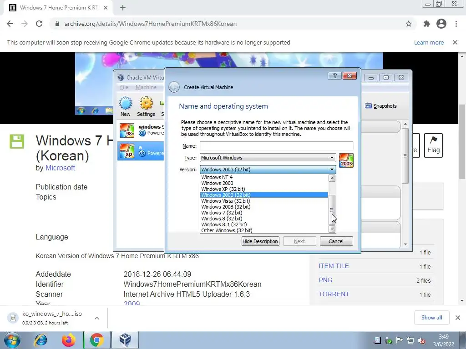Choose Windows 2000 from version list
The height and width of the screenshot is (349, 466).
[264, 183]
